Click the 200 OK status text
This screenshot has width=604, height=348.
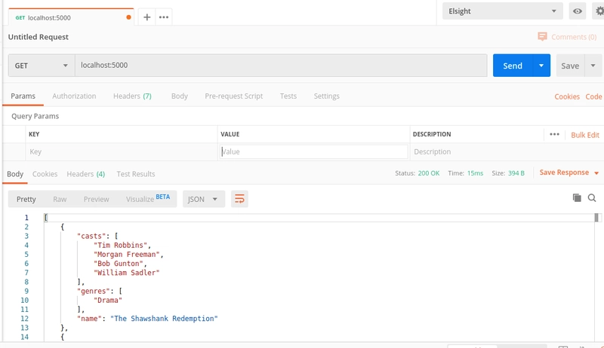[x=428, y=173]
